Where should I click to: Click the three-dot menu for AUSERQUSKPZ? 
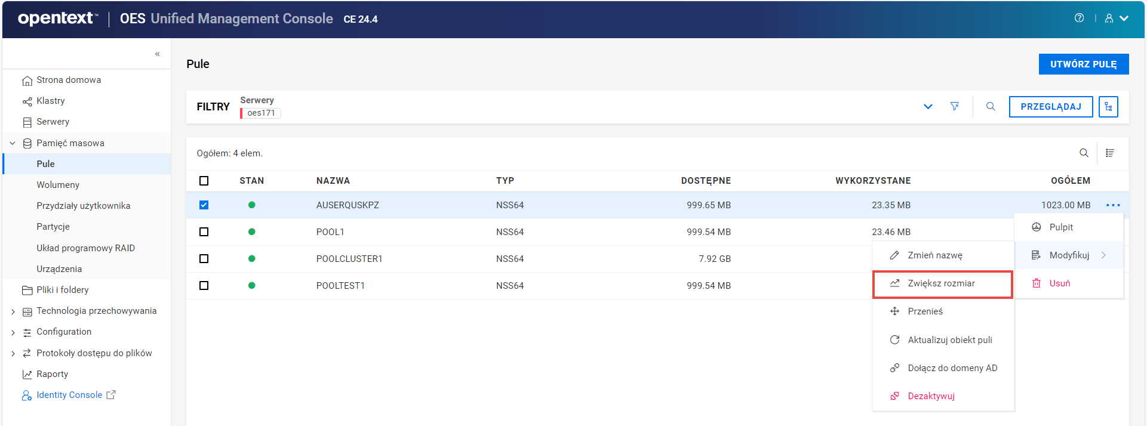(1113, 205)
